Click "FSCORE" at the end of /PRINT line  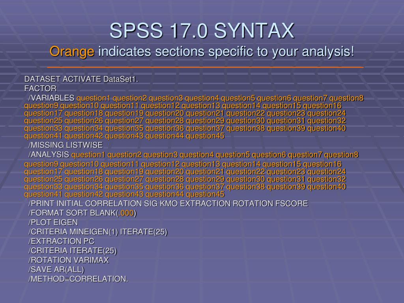click(x=292, y=204)
